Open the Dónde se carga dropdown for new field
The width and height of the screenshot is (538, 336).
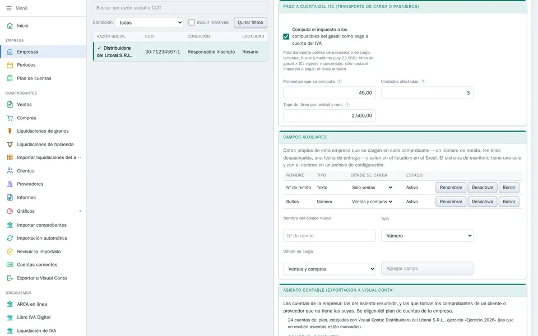click(330, 269)
